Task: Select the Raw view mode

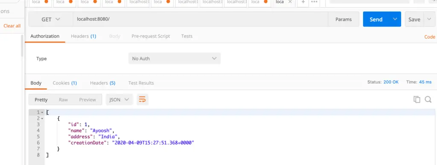Action: 63,100
